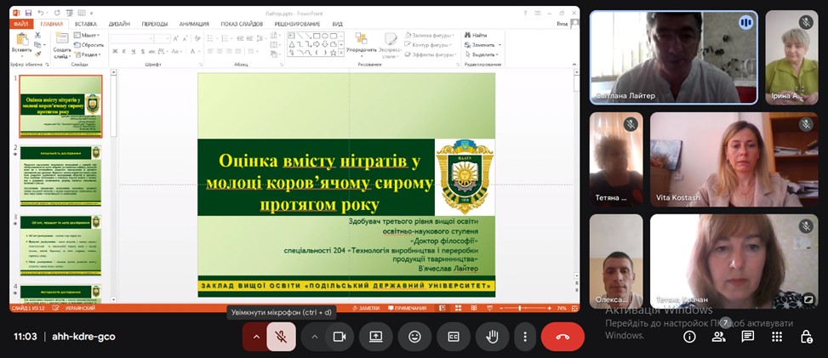The width and height of the screenshot is (828, 358).
Task: Toggle the camera on or off
Action: click(x=339, y=336)
